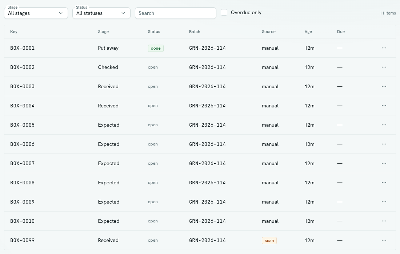Open row actions menu for BOX-0099
This screenshot has height=254, width=400.
coord(384,240)
